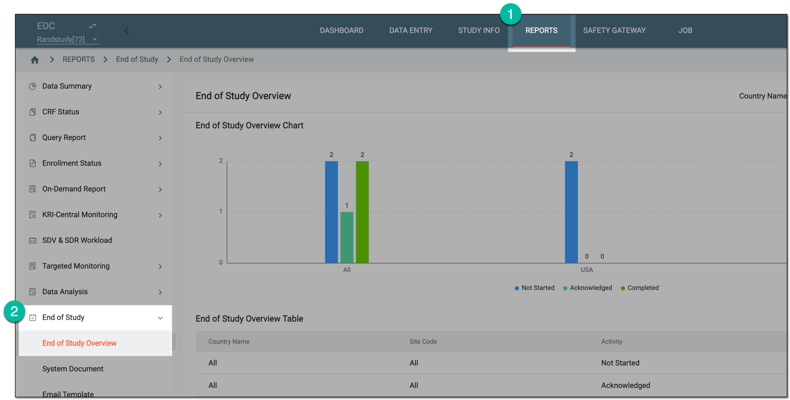Click the switch module arrows icon
790x400 pixels.
(x=93, y=26)
